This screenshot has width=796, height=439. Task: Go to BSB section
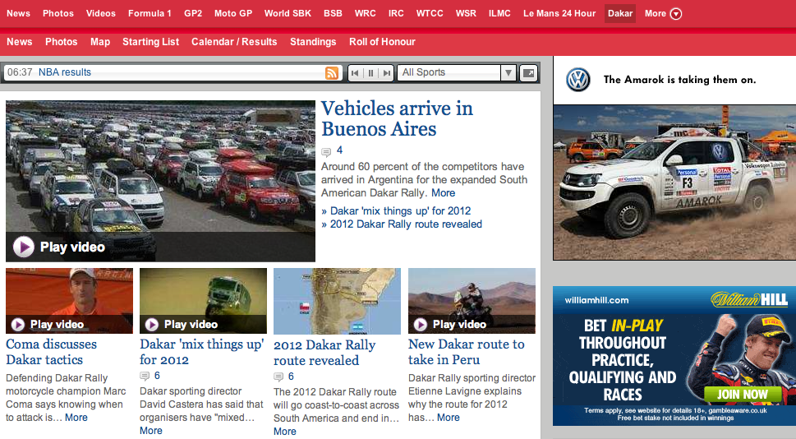click(x=333, y=13)
